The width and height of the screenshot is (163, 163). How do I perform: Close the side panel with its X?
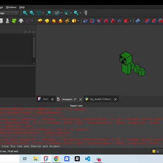click(x=33, y=32)
